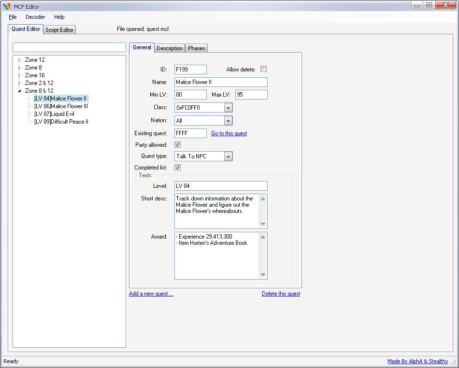Click the MCF Editor title bar icon
This screenshot has height=368, width=459.
pyautogui.click(x=7, y=6)
